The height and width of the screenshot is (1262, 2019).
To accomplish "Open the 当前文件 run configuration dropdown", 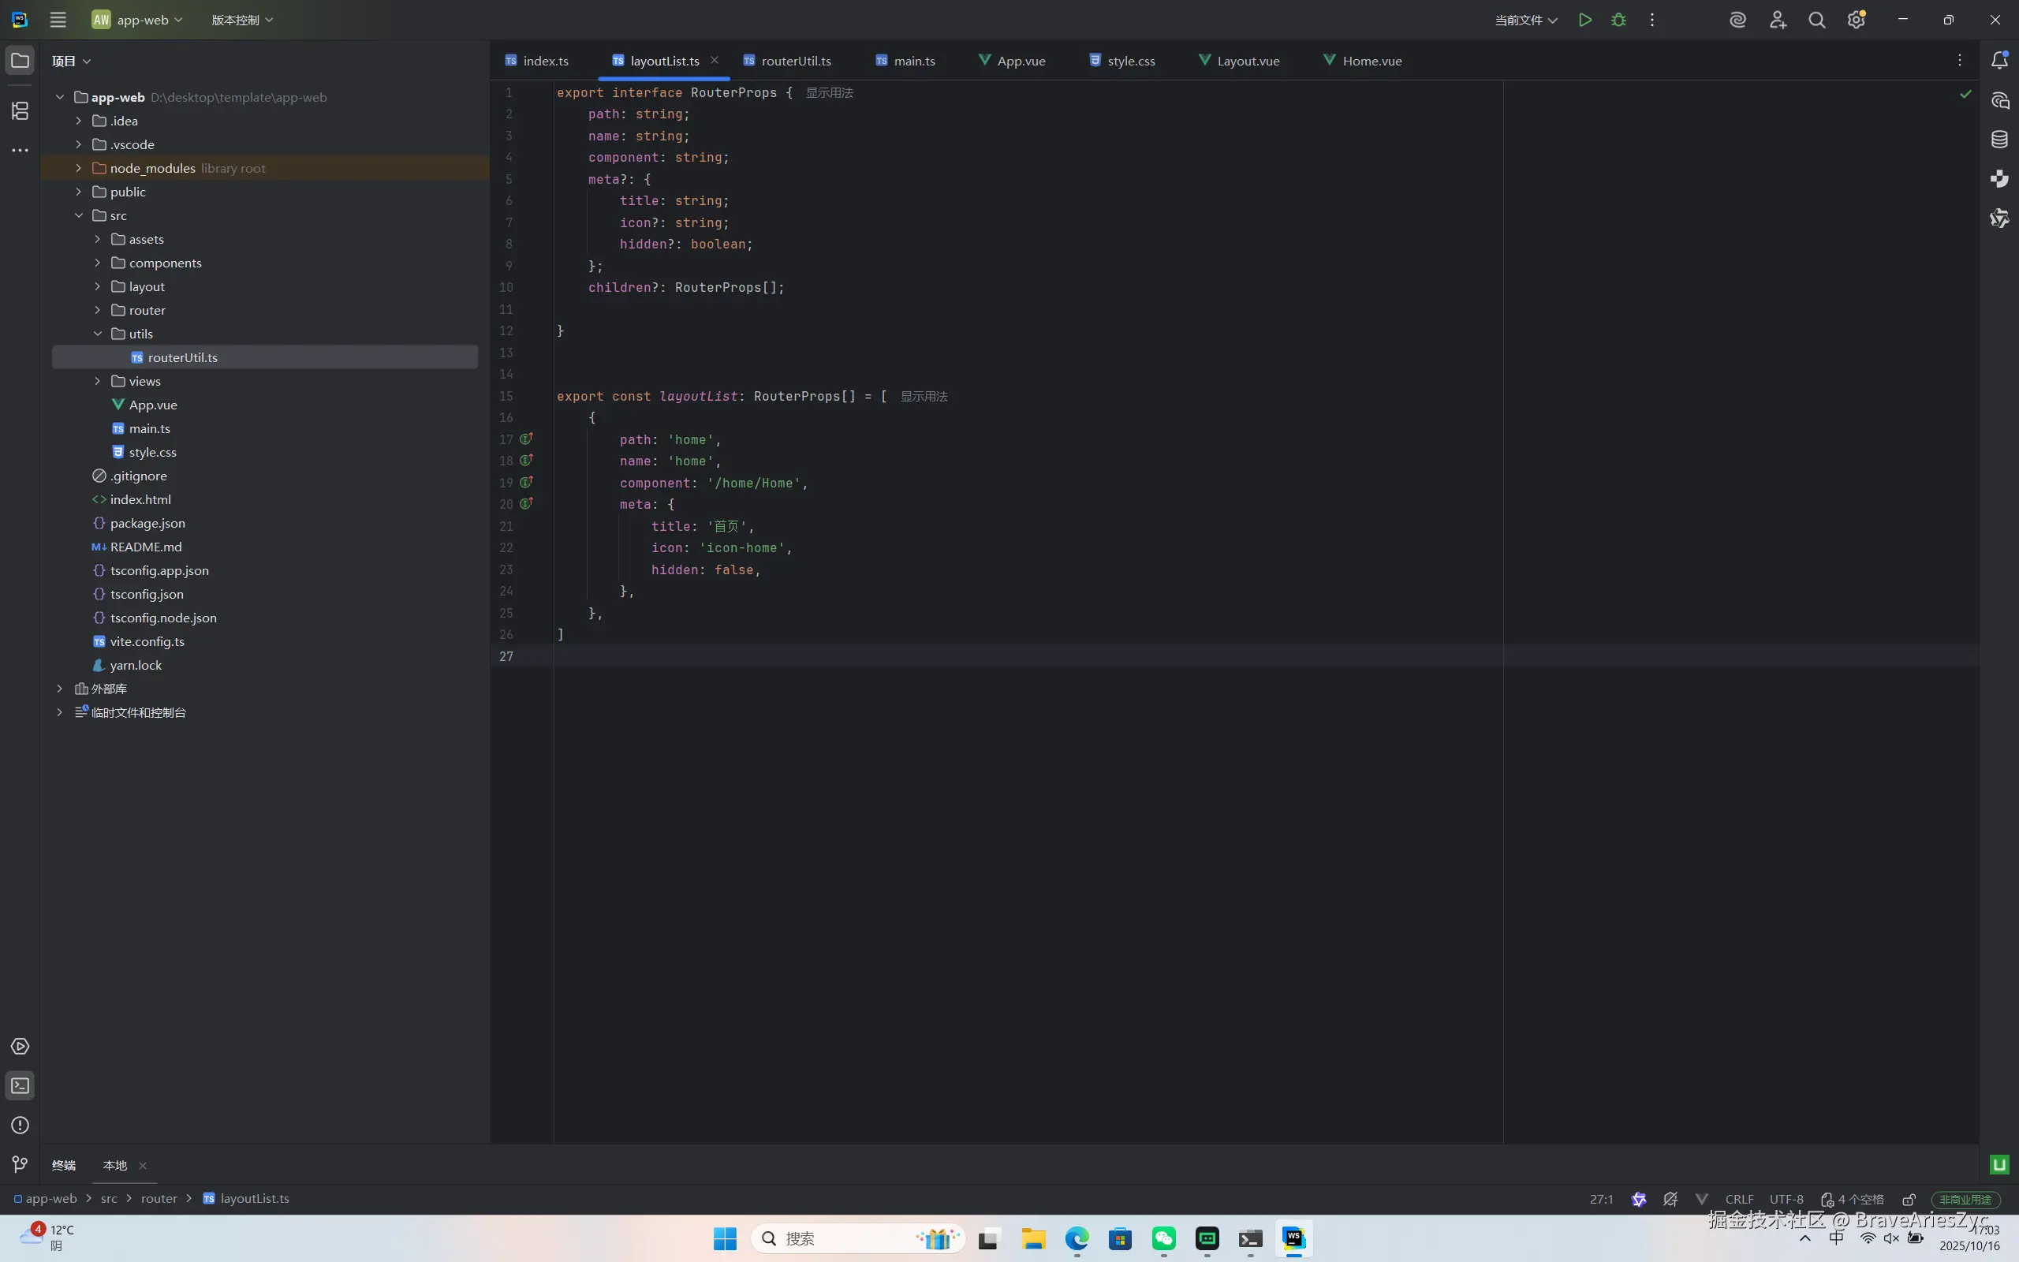I will coord(1525,20).
